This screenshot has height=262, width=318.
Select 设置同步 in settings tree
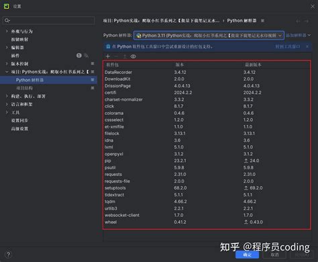[x=19, y=120]
